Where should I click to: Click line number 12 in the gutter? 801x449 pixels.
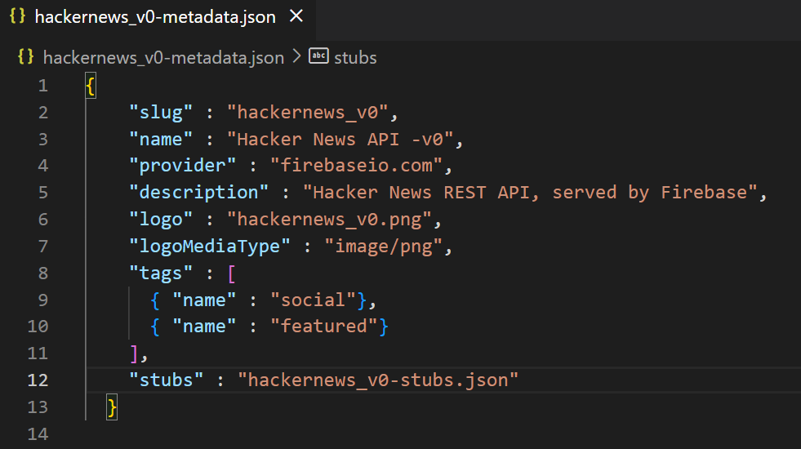(x=38, y=380)
